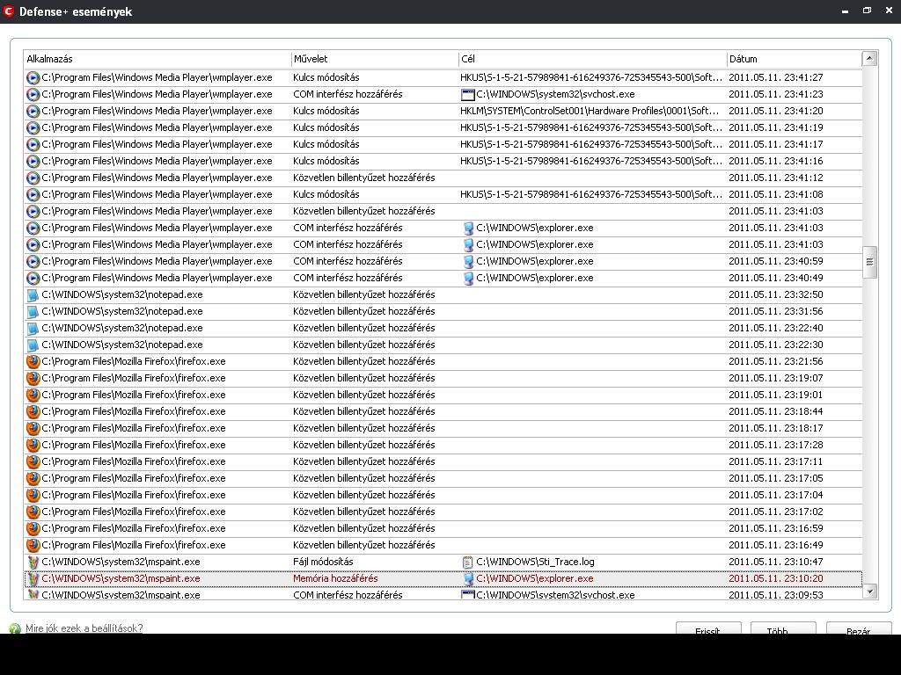Select the date cell 2011.05.11. 23:32:50
901x675 pixels.
(776, 294)
